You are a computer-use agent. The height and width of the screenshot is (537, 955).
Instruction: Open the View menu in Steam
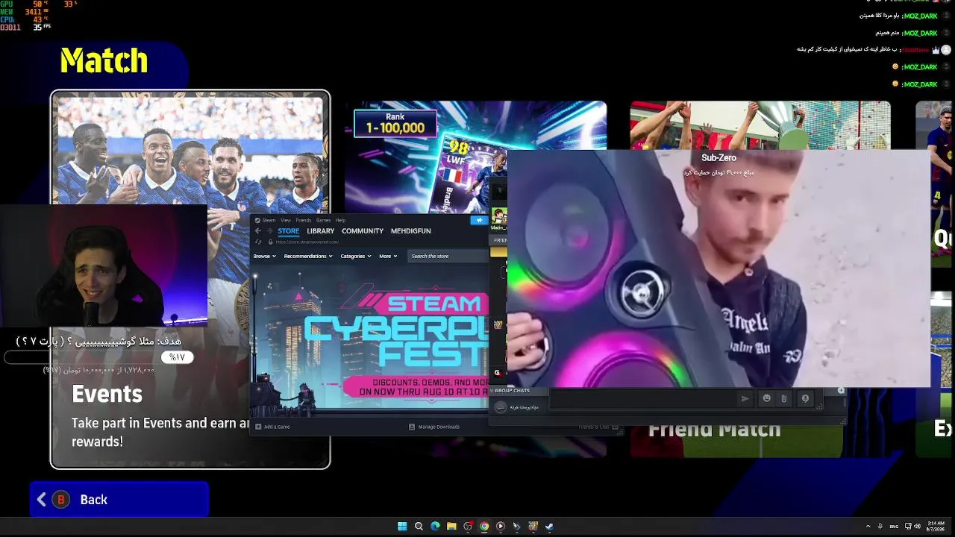click(286, 220)
